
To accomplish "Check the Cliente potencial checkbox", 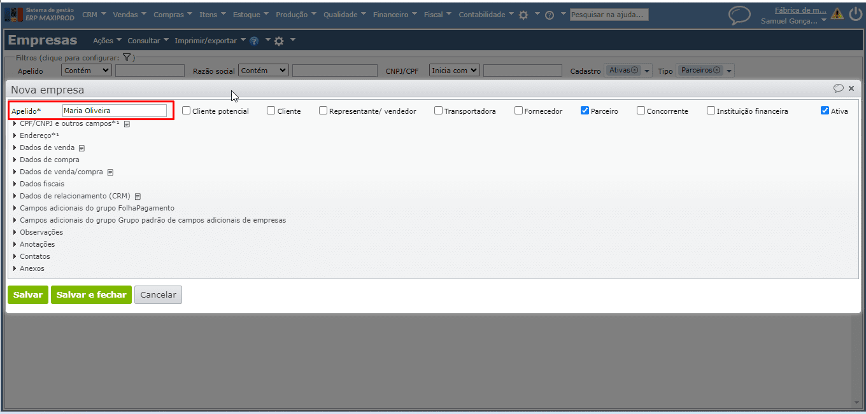I will (187, 111).
